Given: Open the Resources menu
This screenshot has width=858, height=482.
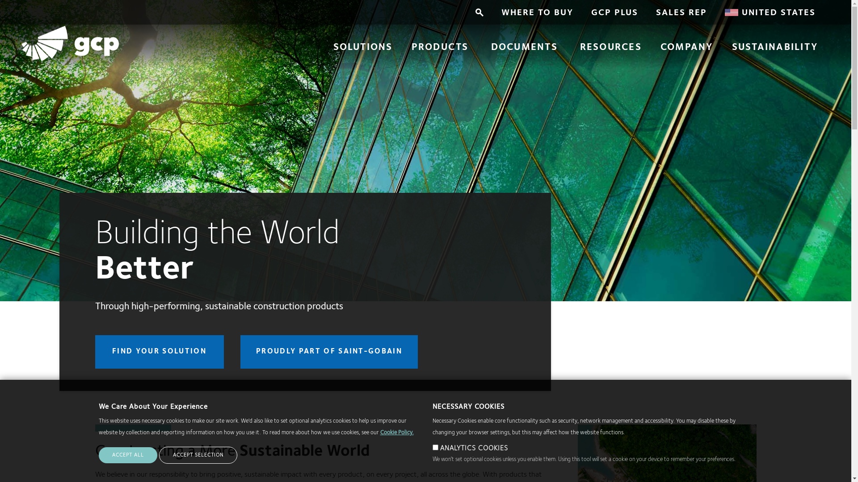Looking at the screenshot, I should coord(610,47).
